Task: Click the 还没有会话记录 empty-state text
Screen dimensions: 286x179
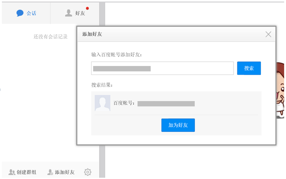Action: [50, 37]
